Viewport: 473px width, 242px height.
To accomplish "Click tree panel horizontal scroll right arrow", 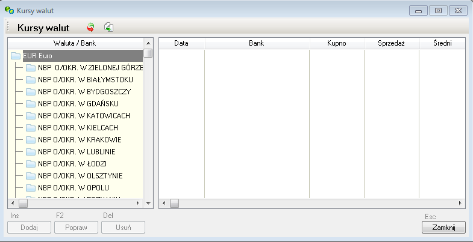I will coord(138,203).
